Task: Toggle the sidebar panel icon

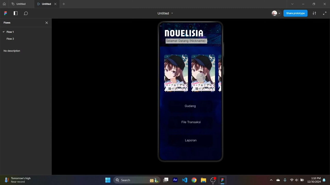Action: [15, 13]
